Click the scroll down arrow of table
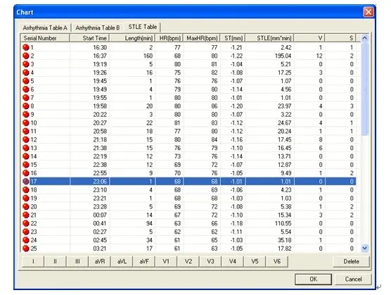The image size is (391, 295). click(x=364, y=248)
